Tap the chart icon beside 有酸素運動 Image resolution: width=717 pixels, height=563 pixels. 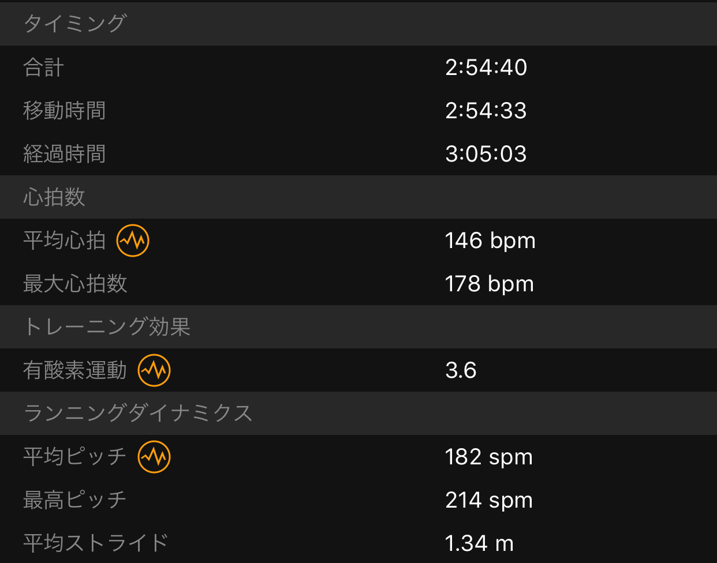pyautogui.click(x=154, y=370)
